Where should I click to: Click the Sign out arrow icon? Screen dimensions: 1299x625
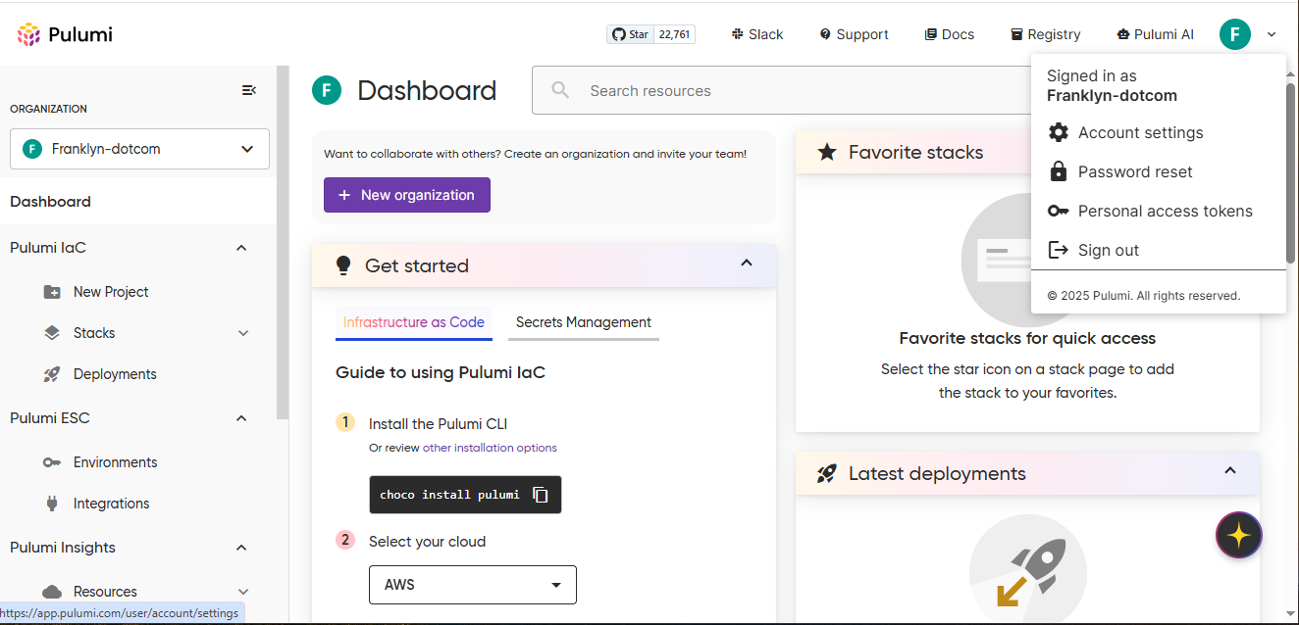click(1058, 250)
